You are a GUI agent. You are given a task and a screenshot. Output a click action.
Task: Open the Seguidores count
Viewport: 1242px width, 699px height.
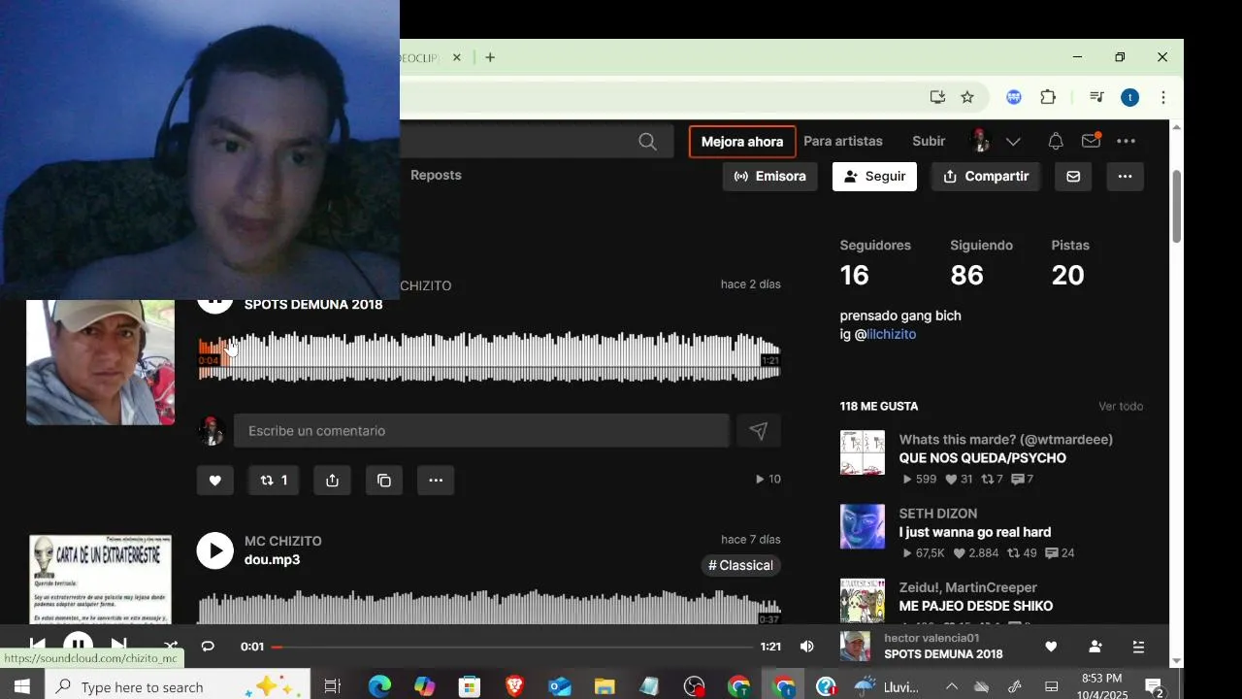pyautogui.click(x=854, y=275)
